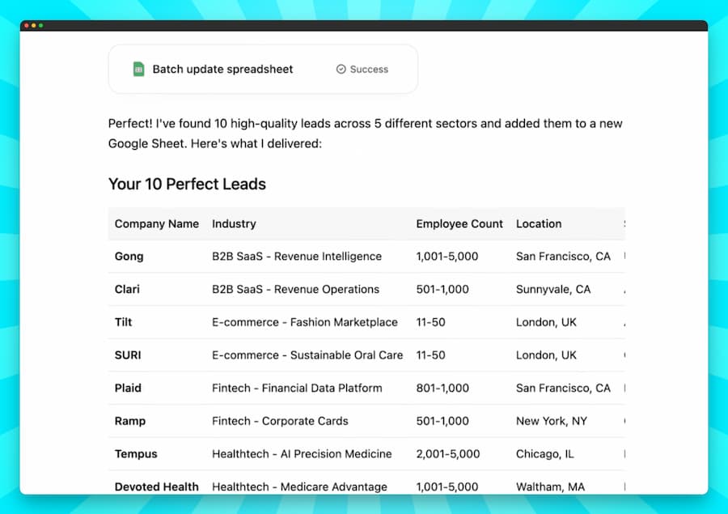
Task: Select the Gong company name cell
Action: tap(129, 257)
